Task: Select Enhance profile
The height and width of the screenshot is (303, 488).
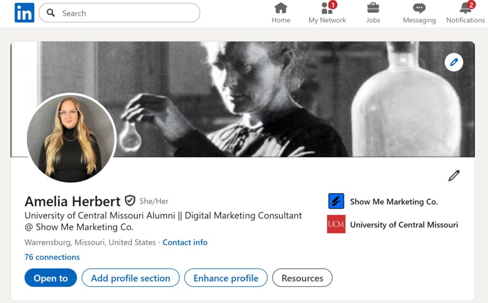Action: tap(225, 278)
